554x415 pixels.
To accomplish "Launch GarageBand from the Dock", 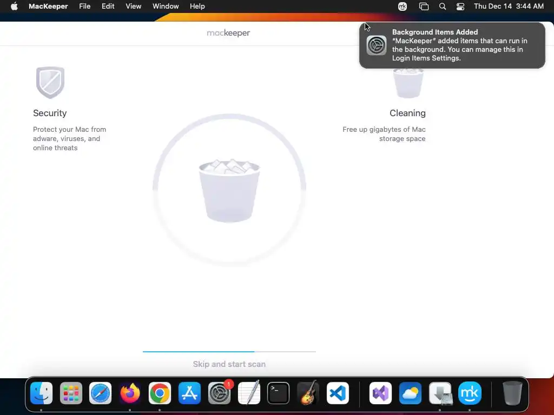I will tap(308, 393).
